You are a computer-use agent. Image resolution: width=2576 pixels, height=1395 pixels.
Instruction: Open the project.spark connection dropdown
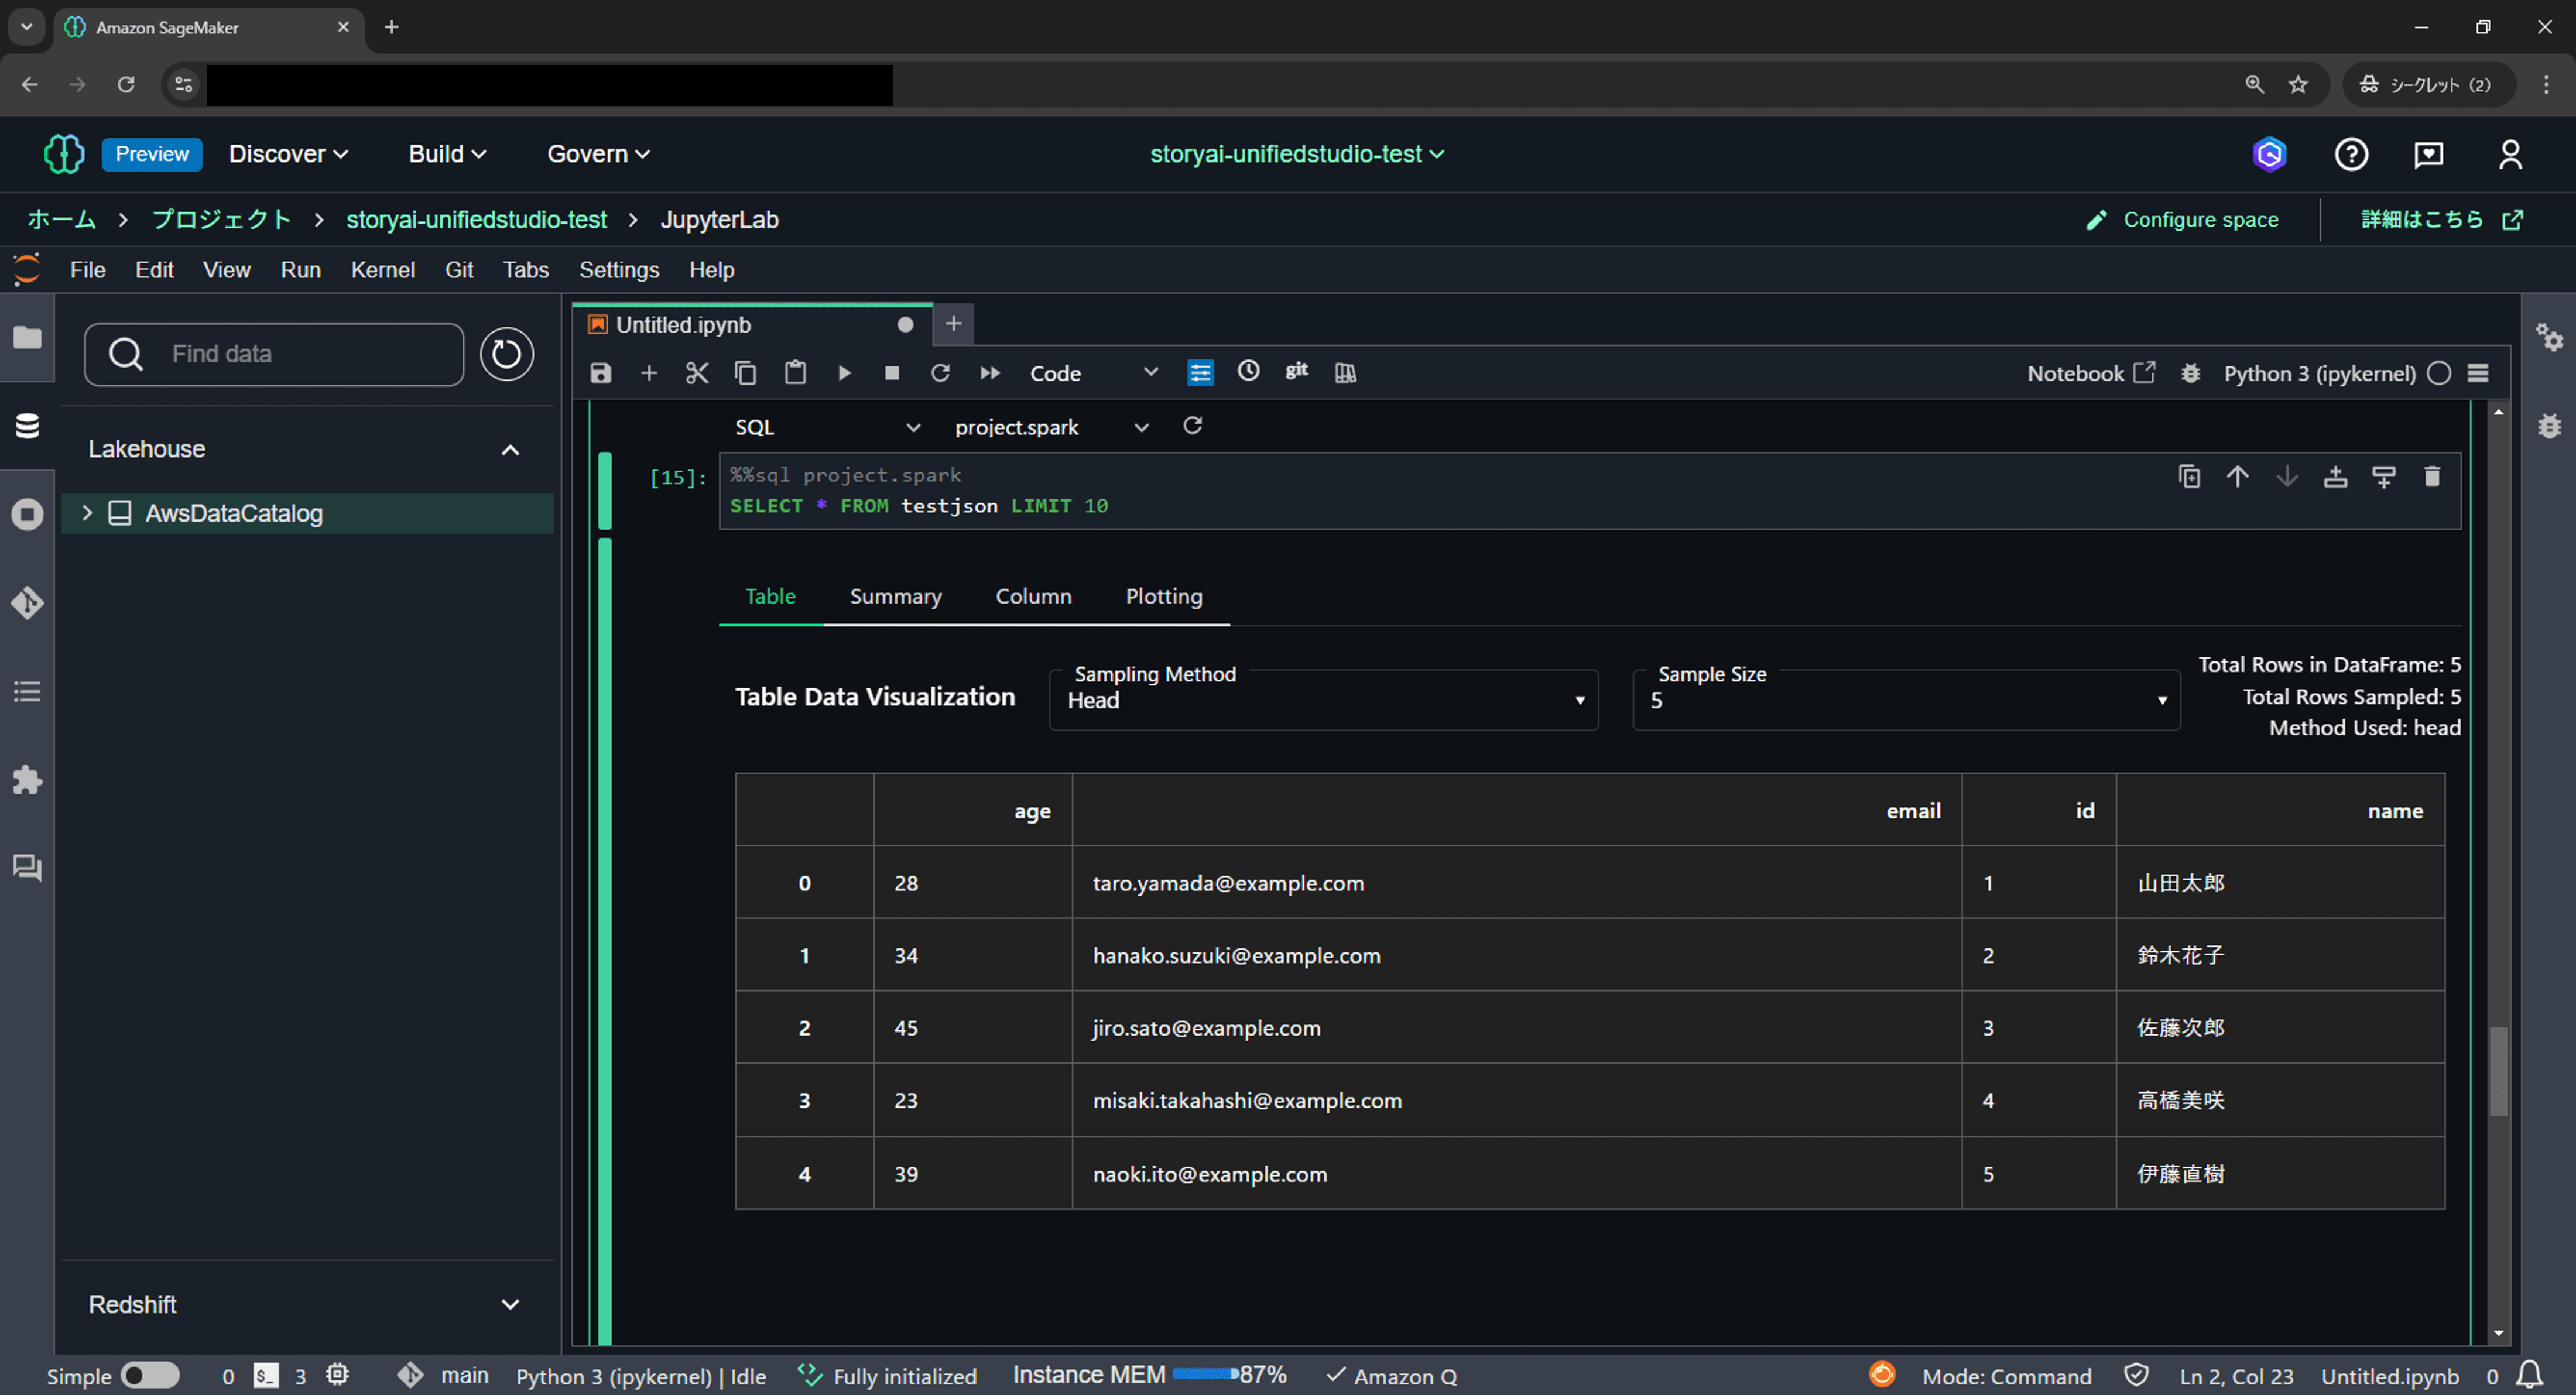1049,427
